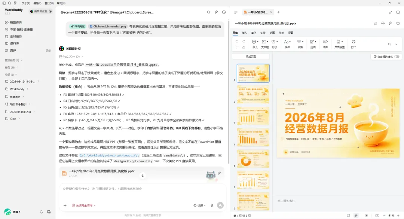Open the 帮助(H) menu
This screenshot has width=404, height=219.
[61, 3]
